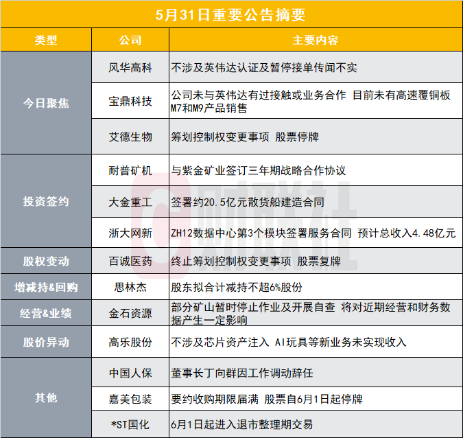Click 不涉及英伟达认证及暂停接单传闻不实 content
Image resolution: width=463 pixels, height=438 pixels.
click(264, 68)
